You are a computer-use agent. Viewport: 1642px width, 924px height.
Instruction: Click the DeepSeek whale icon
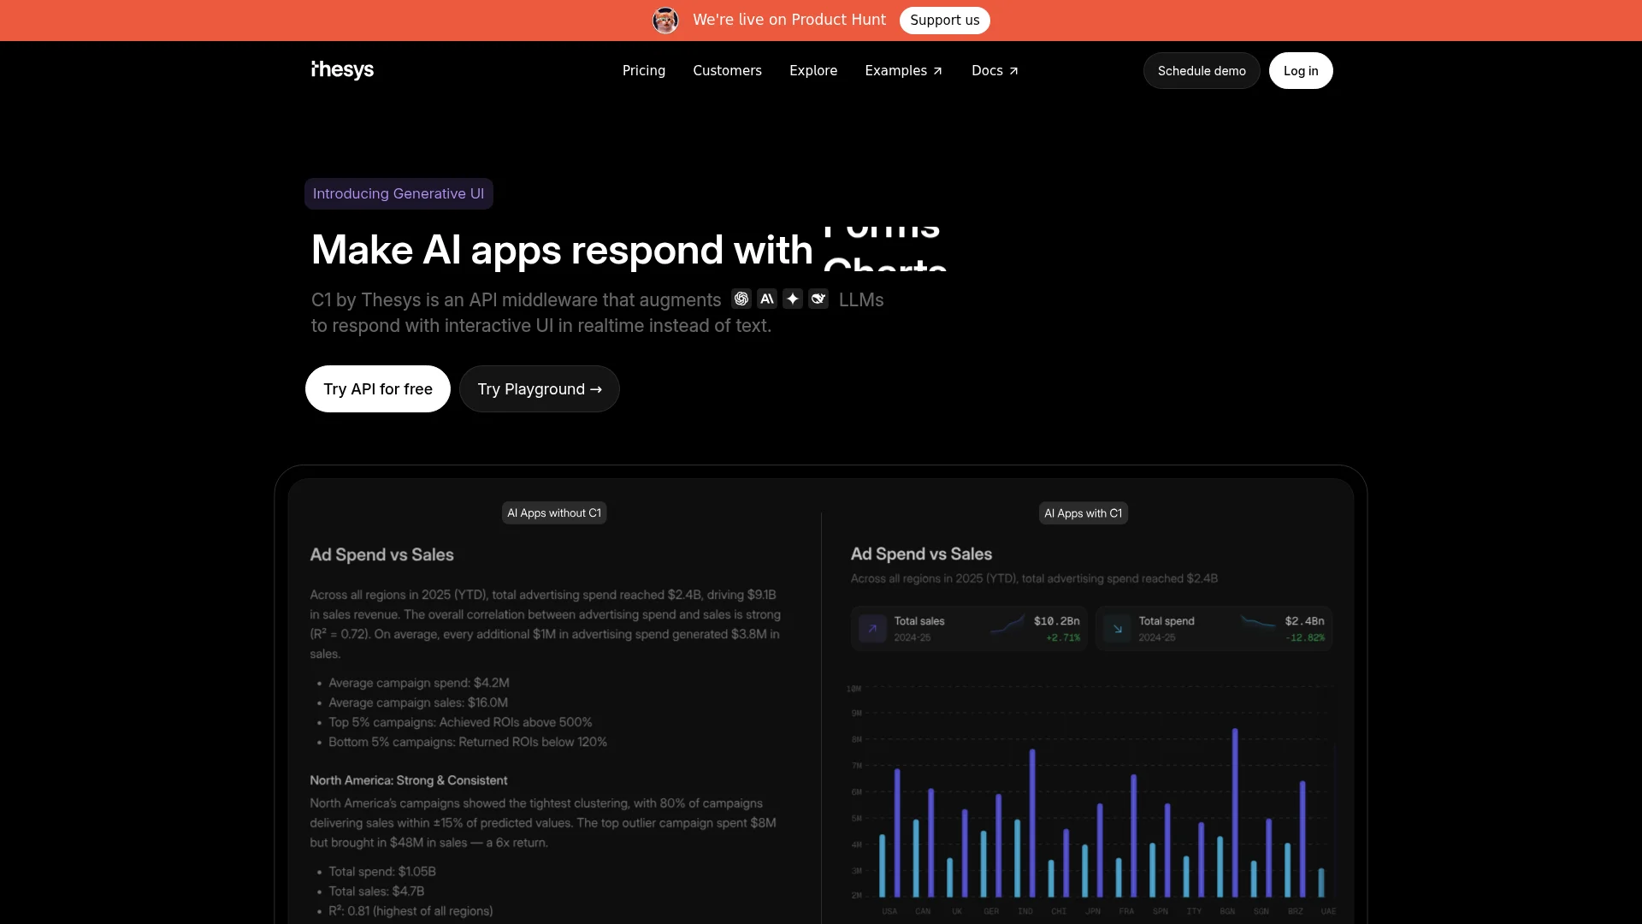tap(818, 299)
